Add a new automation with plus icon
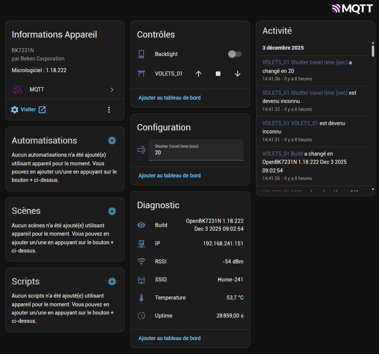This screenshot has width=379, height=354. 112,141
